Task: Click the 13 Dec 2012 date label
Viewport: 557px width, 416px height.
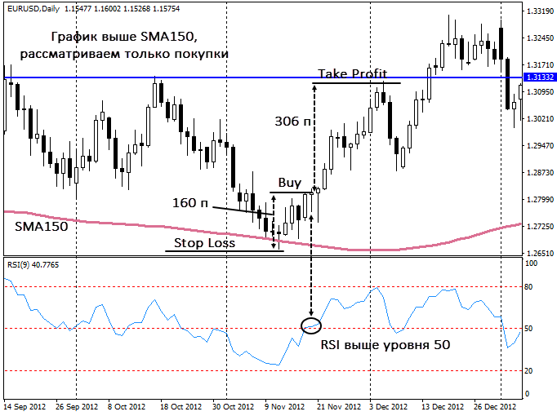Action: [x=443, y=407]
